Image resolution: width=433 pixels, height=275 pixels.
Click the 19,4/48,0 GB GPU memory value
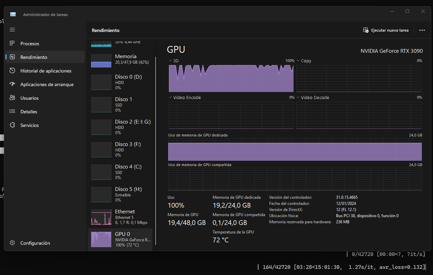[x=187, y=223]
